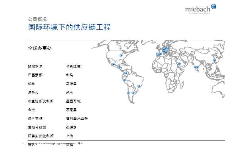Click the 马德里 city entry
This screenshot has width=225, height=149.
[x=71, y=84]
